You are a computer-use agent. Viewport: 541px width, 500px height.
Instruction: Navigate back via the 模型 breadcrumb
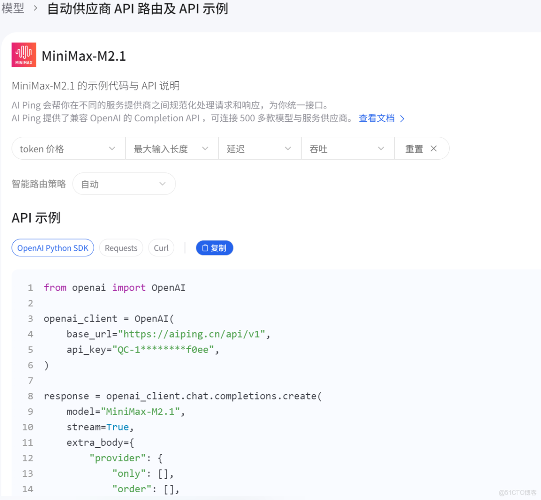pos(13,8)
